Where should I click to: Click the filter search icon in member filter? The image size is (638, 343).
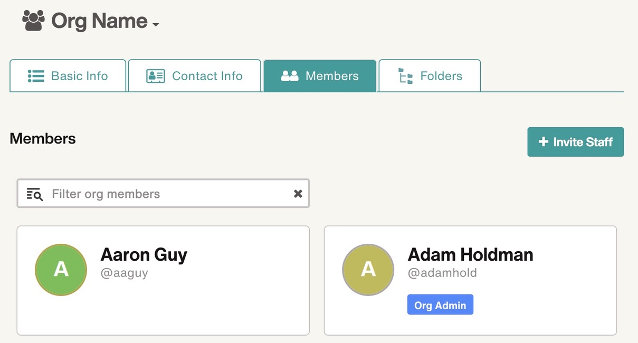[34, 194]
